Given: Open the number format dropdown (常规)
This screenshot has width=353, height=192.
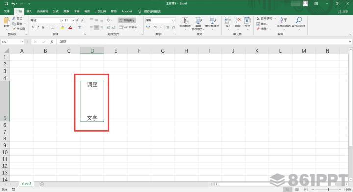Looking at the screenshot, I should [173, 20].
